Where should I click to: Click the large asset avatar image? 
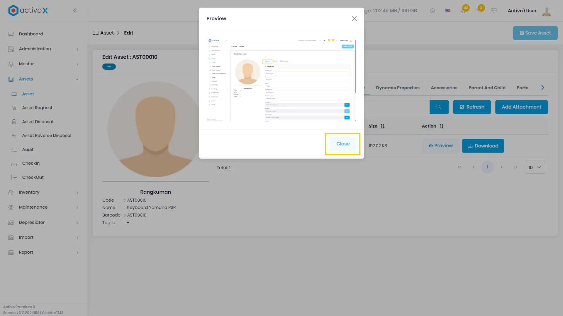click(x=156, y=129)
